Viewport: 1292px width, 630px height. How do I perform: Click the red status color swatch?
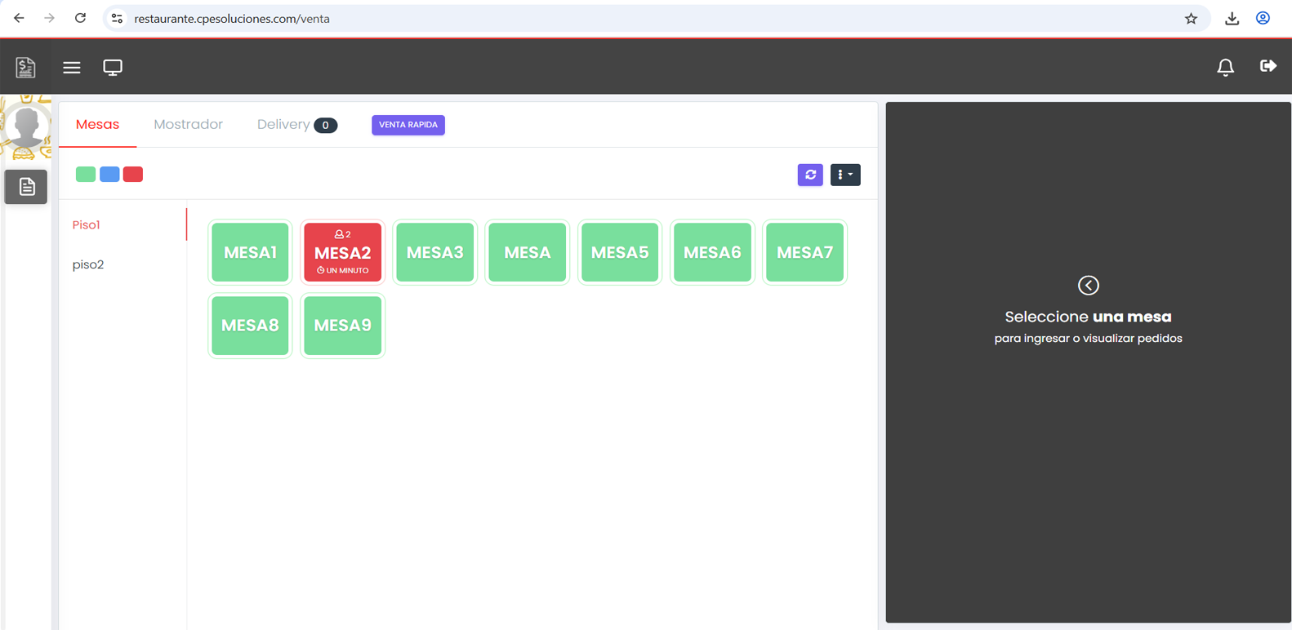pyautogui.click(x=133, y=174)
